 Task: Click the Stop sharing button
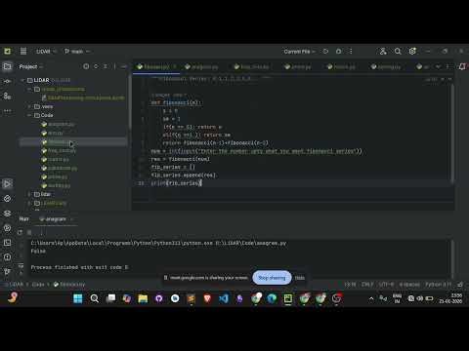coord(272,278)
